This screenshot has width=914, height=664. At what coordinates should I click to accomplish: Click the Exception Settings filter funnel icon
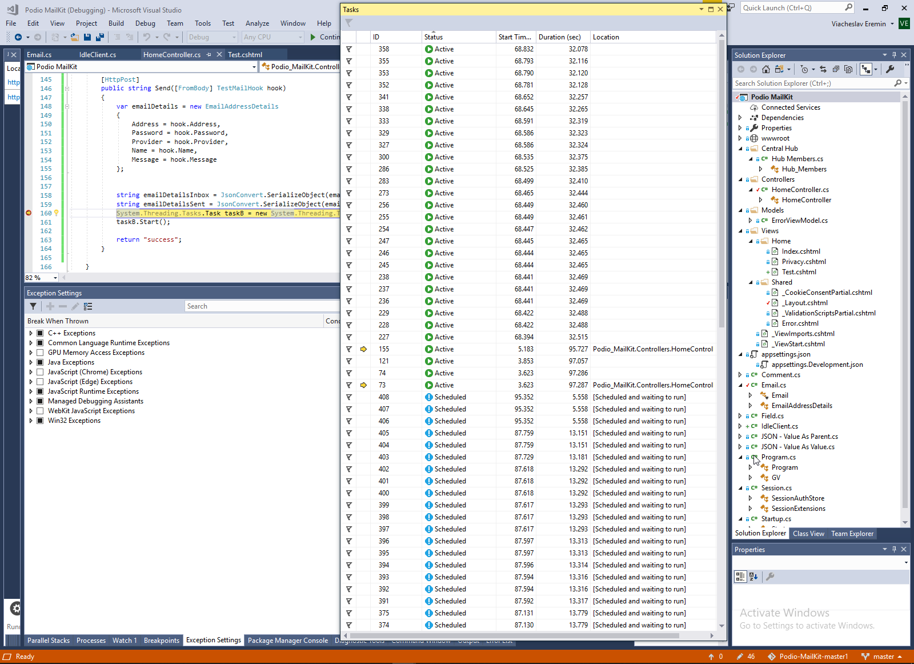(x=33, y=306)
